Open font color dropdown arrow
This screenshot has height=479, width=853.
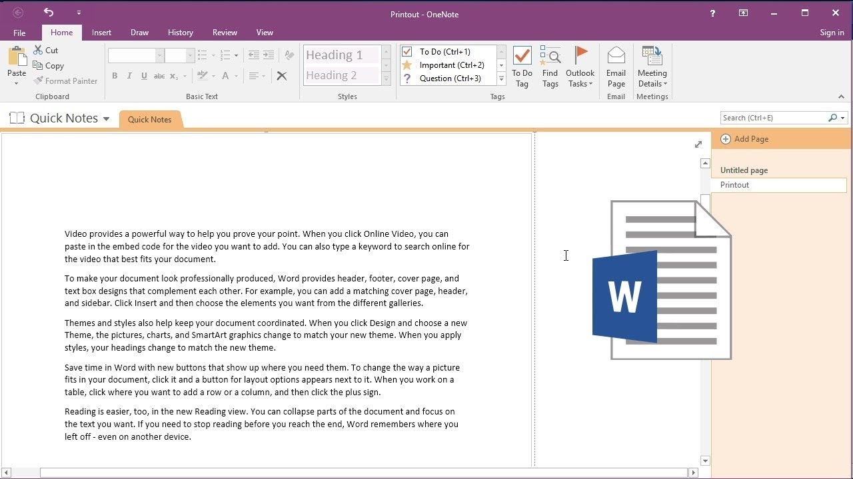(236, 76)
